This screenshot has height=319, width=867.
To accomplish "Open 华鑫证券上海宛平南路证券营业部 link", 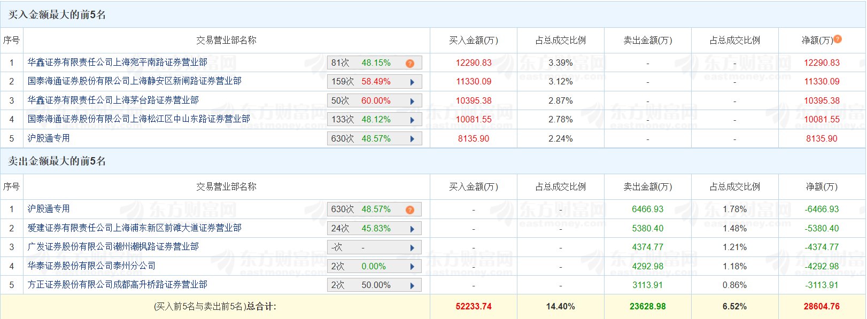I will 118,63.
